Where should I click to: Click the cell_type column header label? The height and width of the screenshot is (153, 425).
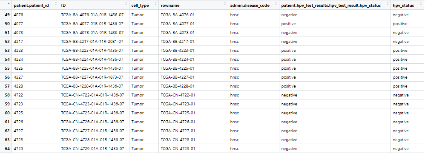(140, 6)
